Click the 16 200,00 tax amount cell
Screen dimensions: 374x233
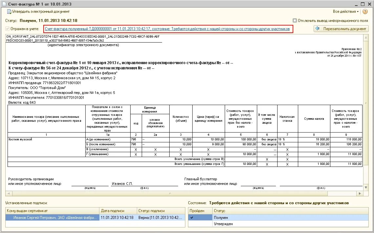pos(314,144)
